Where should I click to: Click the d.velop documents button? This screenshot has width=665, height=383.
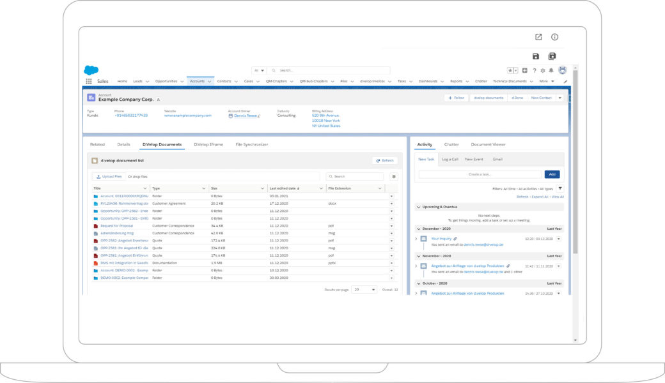489,98
